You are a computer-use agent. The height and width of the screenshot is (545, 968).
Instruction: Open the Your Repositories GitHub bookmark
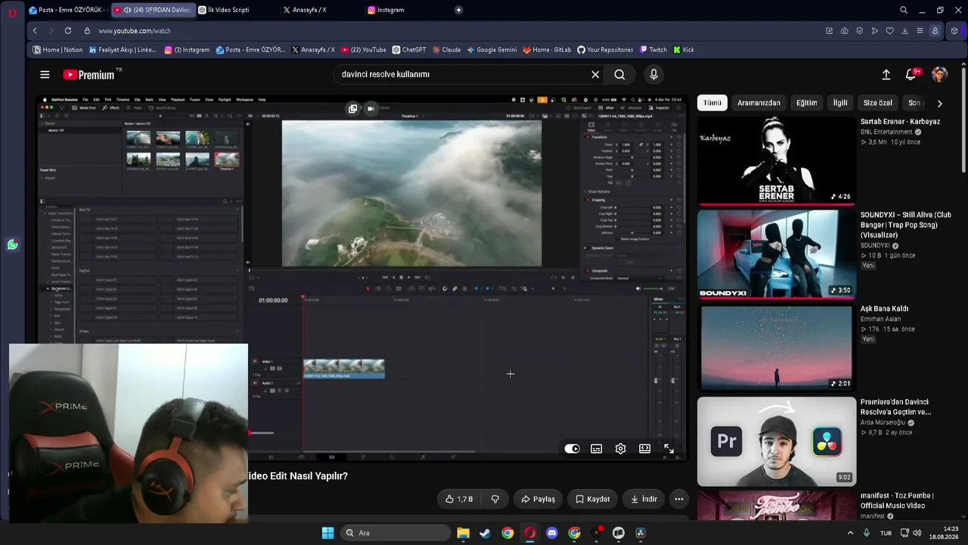tap(605, 50)
